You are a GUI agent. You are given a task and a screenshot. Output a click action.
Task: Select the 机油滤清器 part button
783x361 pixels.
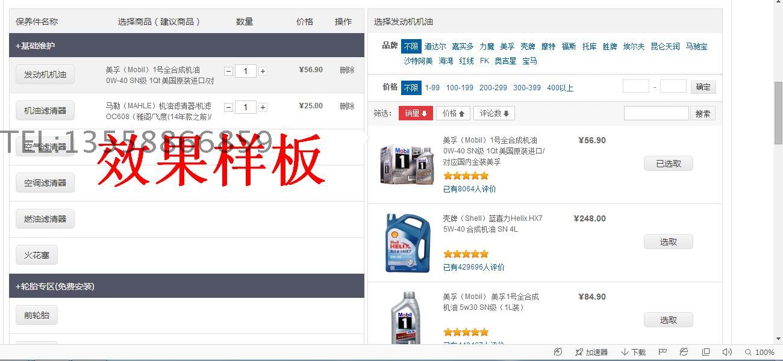(x=45, y=111)
